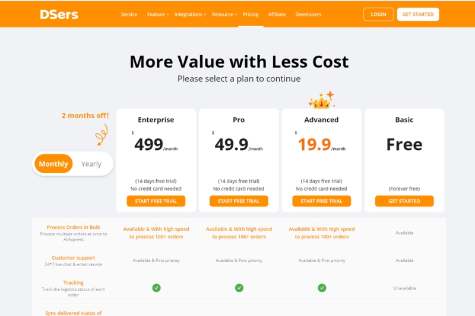The image size is (475, 316).
Task: Start free trial for Advanced plan
Action: click(321, 201)
